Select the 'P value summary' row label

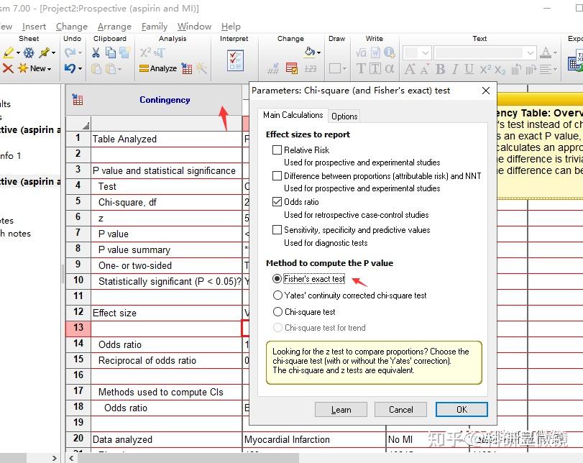134,250
